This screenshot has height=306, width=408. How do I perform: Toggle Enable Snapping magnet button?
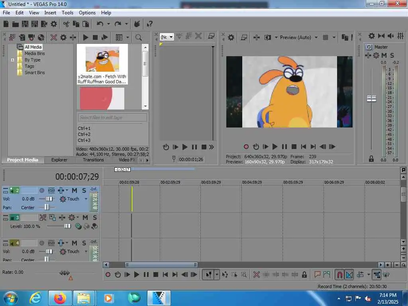(x=339, y=275)
